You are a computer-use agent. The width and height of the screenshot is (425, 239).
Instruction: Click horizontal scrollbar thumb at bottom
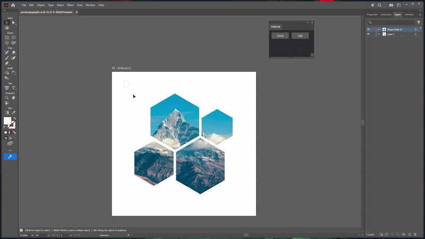coord(246,235)
